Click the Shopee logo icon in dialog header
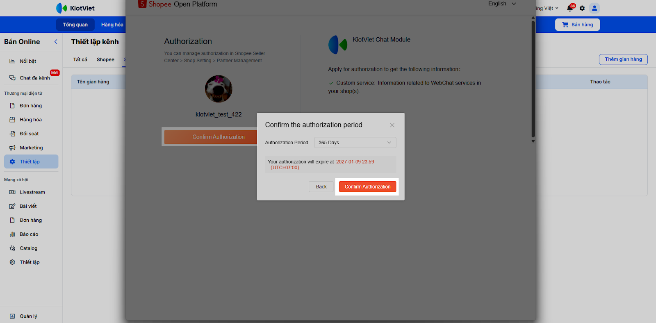This screenshot has width=656, height=323. pyautogui.click(x=142, y=4)
